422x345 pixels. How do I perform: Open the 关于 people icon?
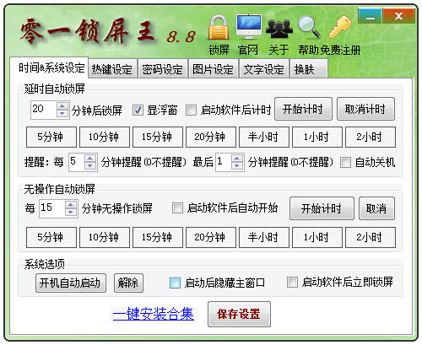[279, 28]
